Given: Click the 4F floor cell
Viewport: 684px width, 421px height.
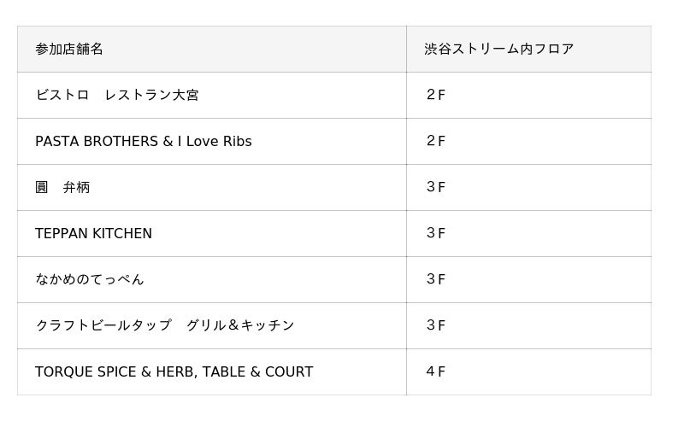Looking at the screenshot, I should [x=435, y=371].
